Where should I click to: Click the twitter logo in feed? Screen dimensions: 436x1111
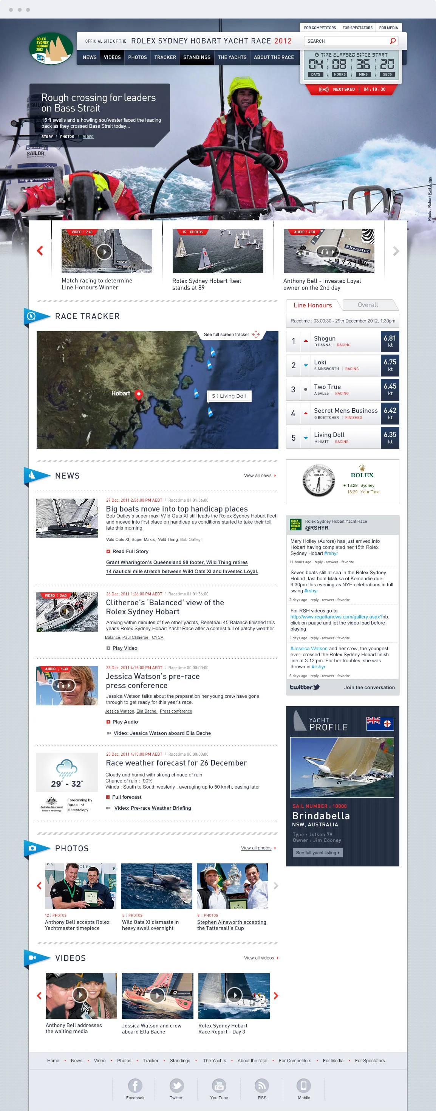(305, 687)
